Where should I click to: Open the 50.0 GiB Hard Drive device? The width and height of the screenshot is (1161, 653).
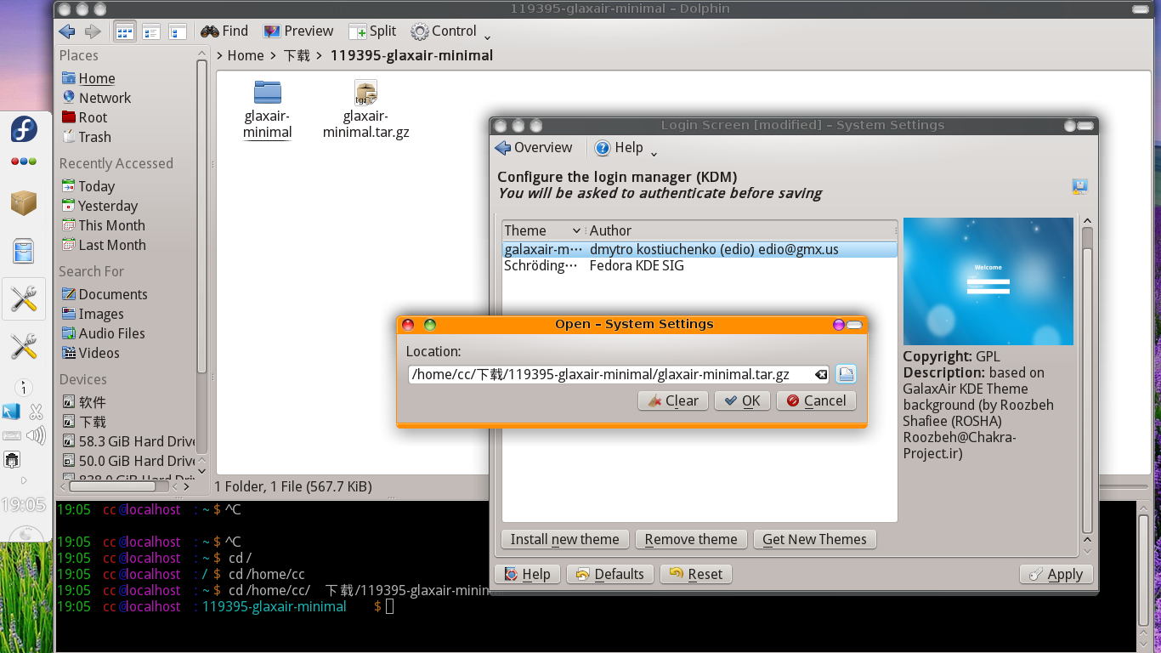(x=128, y=461)
